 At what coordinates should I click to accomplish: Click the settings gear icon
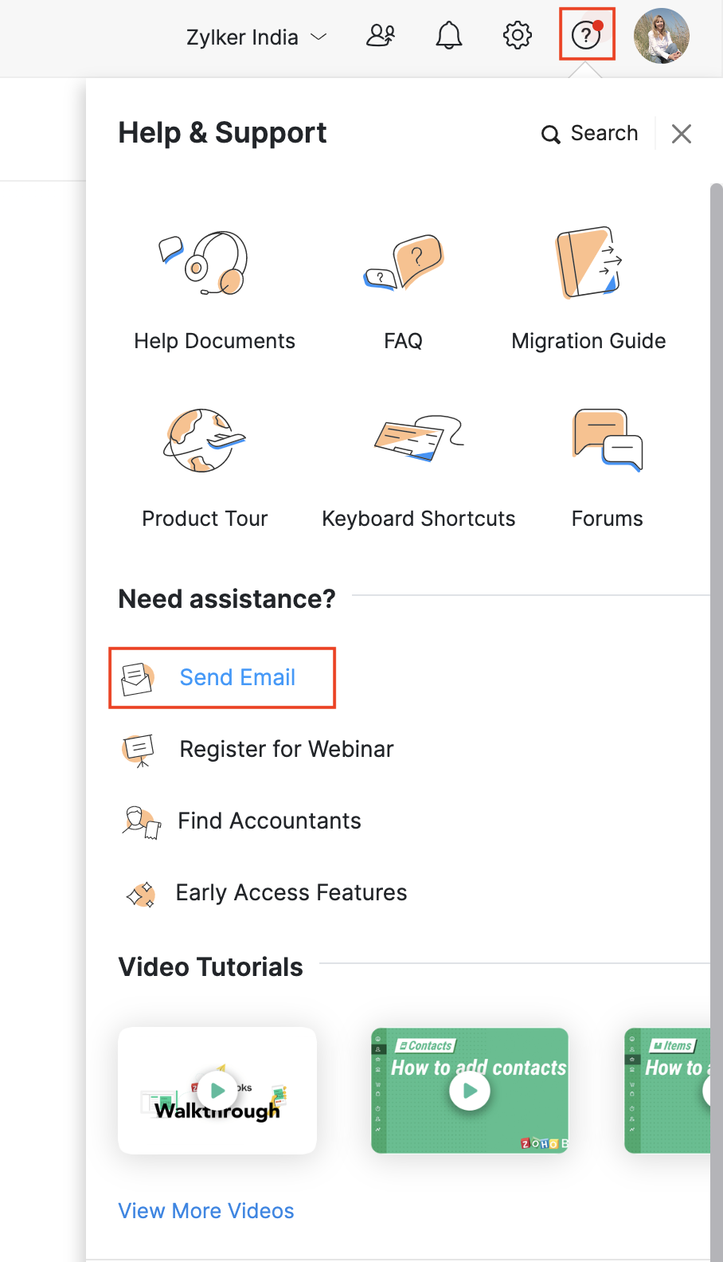516,35
